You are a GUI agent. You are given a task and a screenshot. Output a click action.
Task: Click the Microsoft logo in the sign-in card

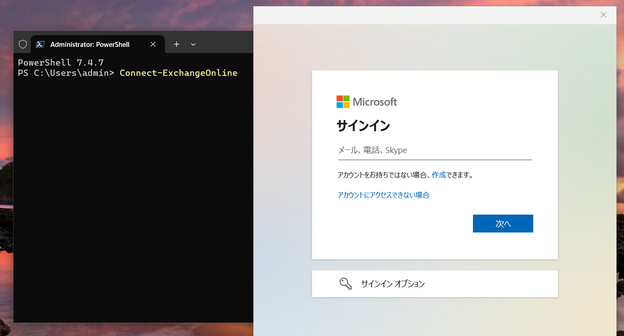pyautogui.click(x=367, y=102)
